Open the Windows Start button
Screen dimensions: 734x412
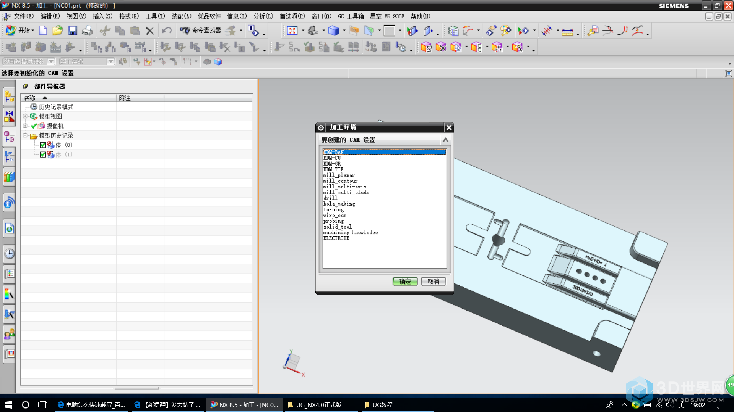(8, 405)
